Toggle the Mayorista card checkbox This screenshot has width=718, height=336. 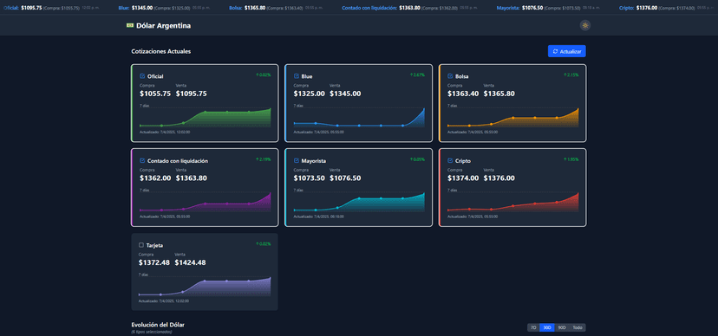pos(297,160)
